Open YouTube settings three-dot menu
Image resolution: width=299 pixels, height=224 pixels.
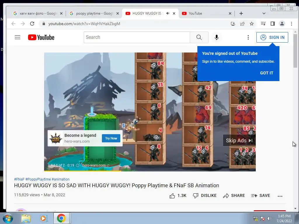248,37
